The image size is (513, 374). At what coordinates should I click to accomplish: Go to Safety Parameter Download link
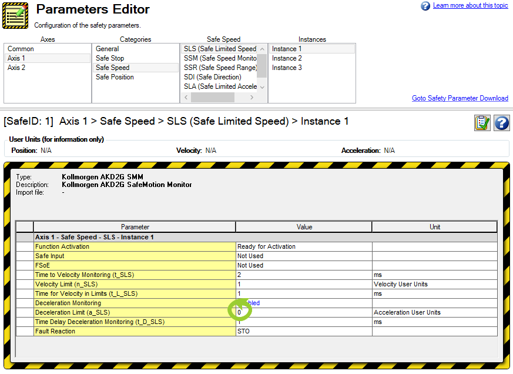coord(460,98)
